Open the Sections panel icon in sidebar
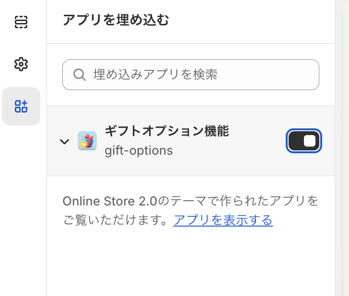This screenshot has height=296, width=349. pos(21,22)
